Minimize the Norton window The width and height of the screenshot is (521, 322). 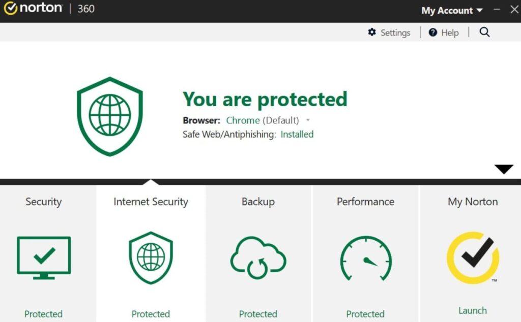(x=497, y=9)
